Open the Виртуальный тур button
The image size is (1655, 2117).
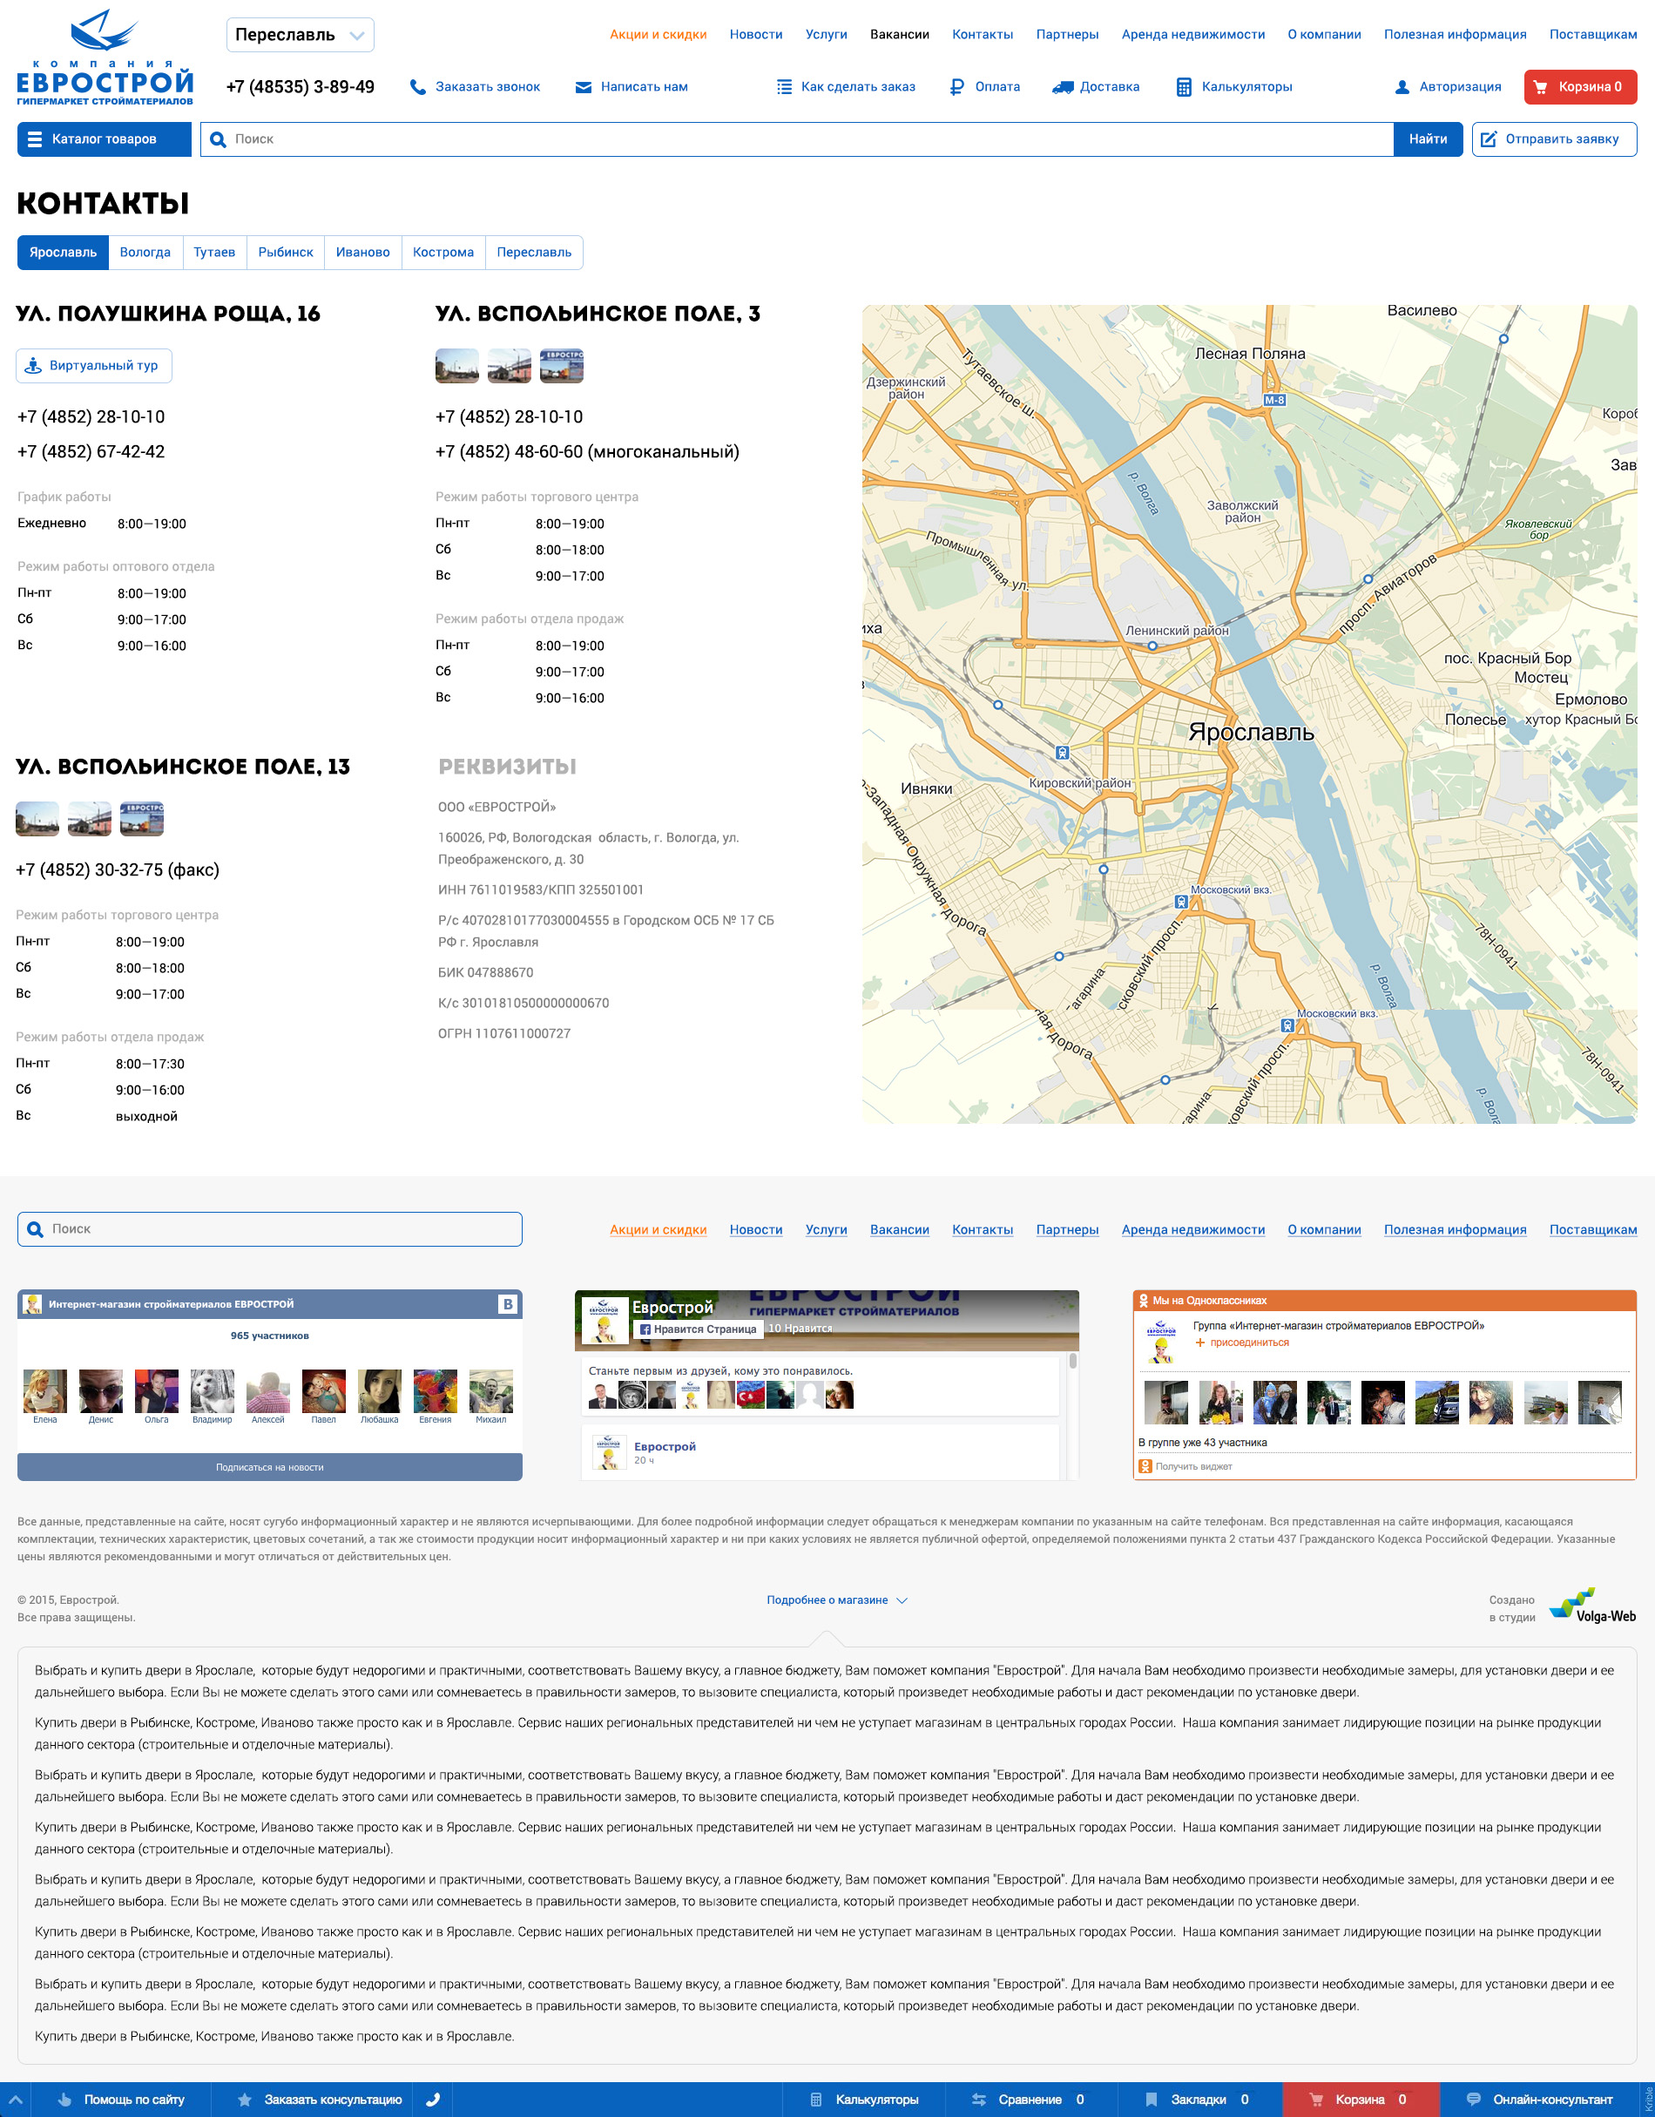(x=94, y=365)
